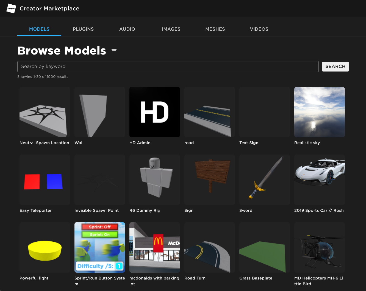Switch to the AUDIO tab
The height and width of the screenshot is (291, 366).
pyautogui.click(x=127, y=29)
